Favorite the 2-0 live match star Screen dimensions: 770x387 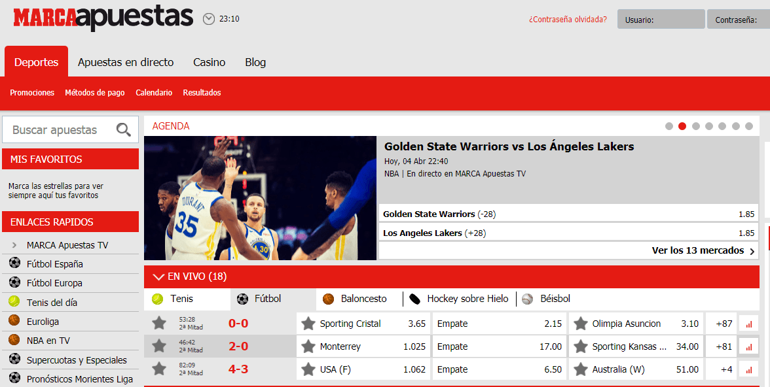pos(159,346)
